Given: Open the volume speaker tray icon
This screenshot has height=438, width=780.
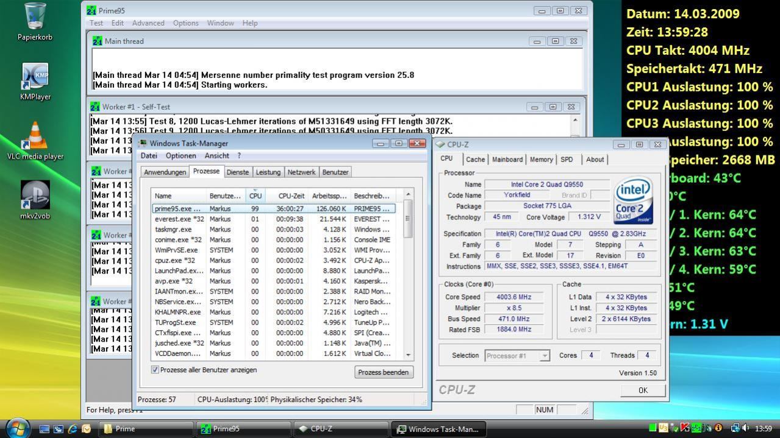Looking at the screenshot, I should click(746, 428).
